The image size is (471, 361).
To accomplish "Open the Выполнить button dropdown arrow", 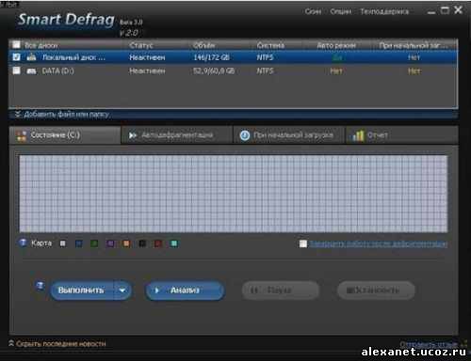I will 122,290.
